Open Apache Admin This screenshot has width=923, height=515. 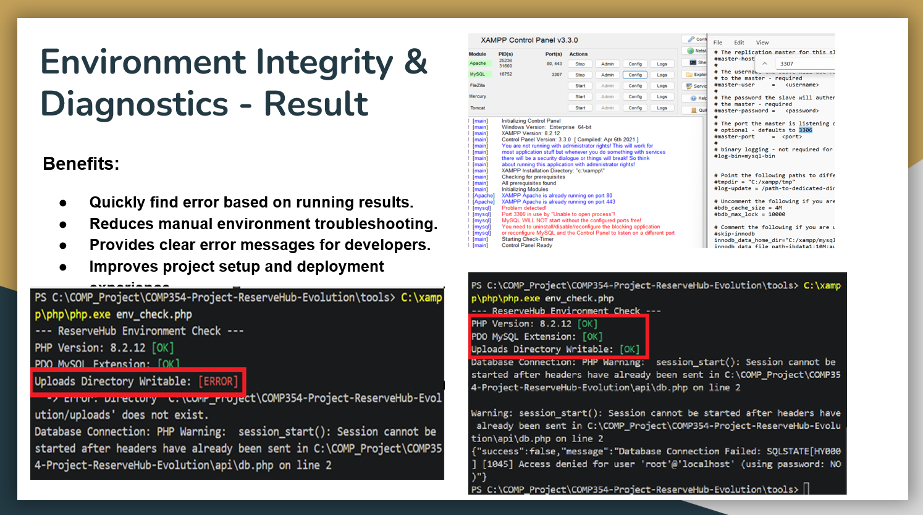pyautogui.click(x=608, y=64)
